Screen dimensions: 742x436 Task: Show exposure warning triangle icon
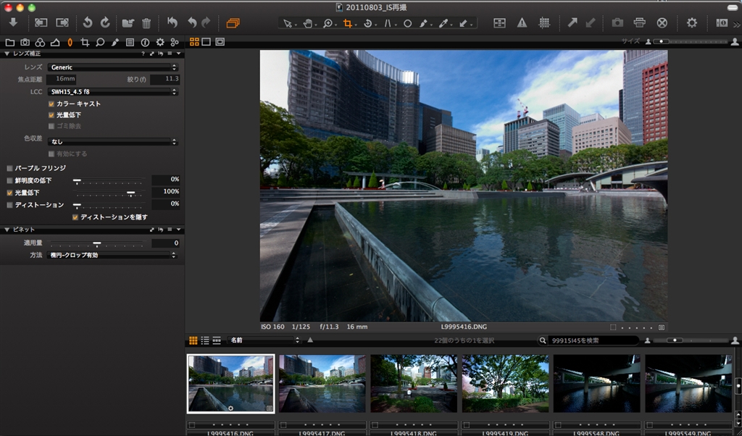pos(522,23)
